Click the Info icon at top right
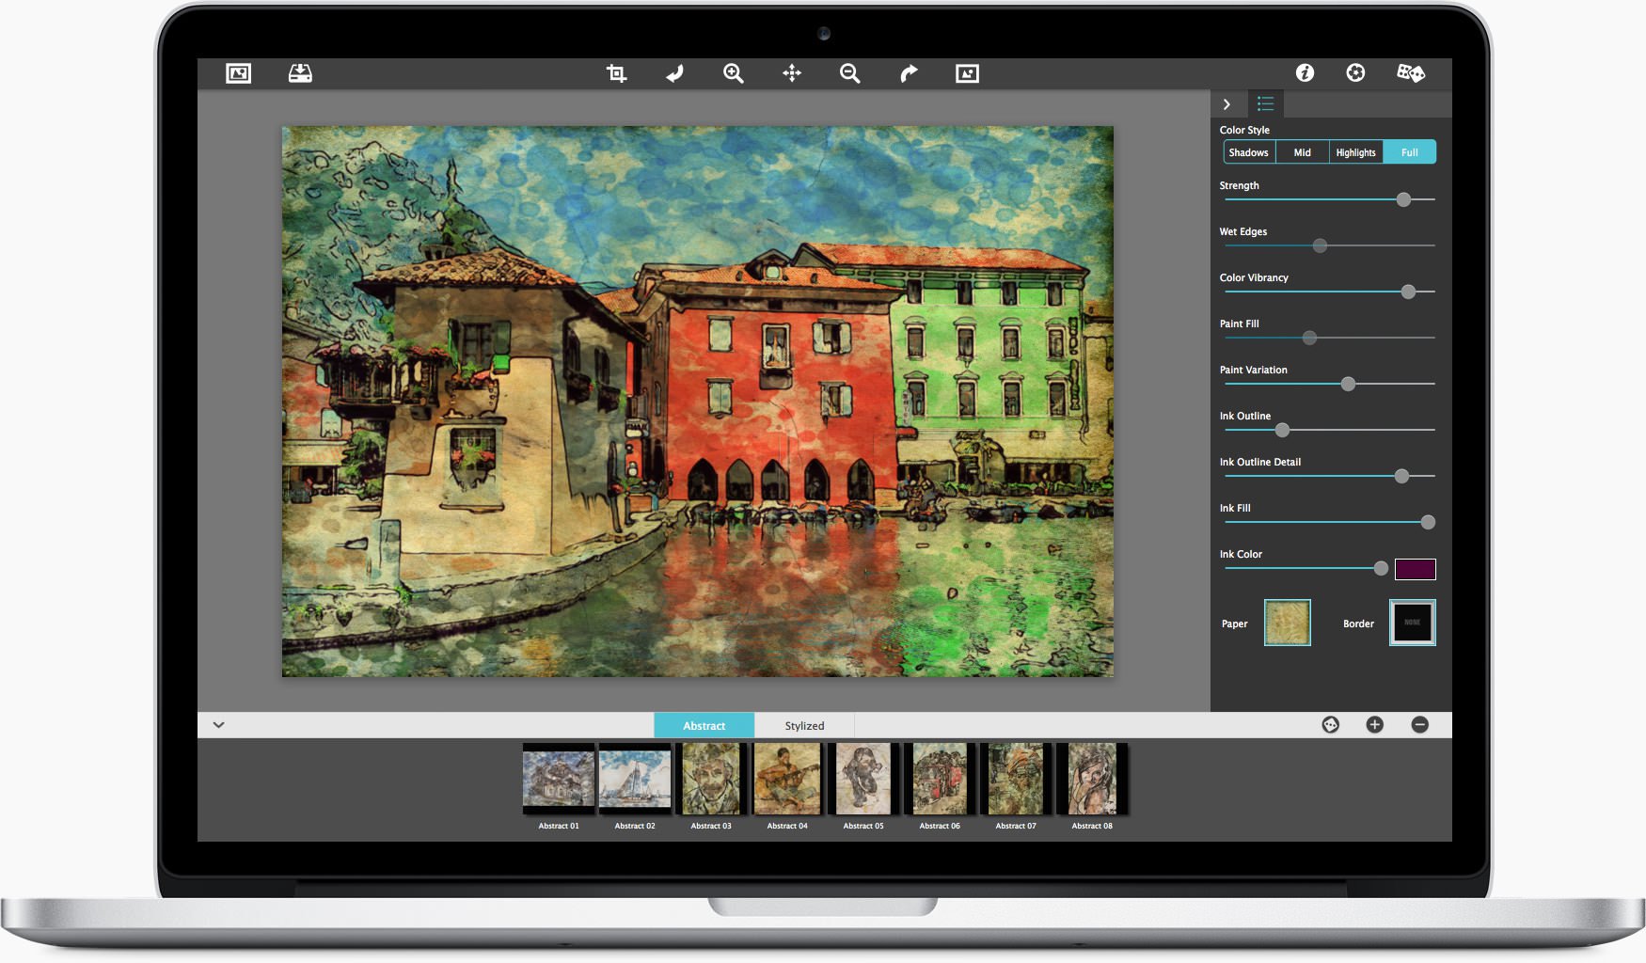The image size is (1646, 963). [1304, 72]
